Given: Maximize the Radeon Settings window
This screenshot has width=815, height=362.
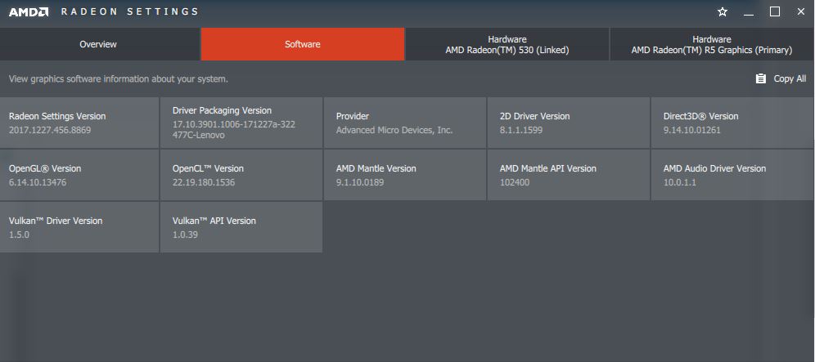Looking at the screenshot, I should click(775, 11).
